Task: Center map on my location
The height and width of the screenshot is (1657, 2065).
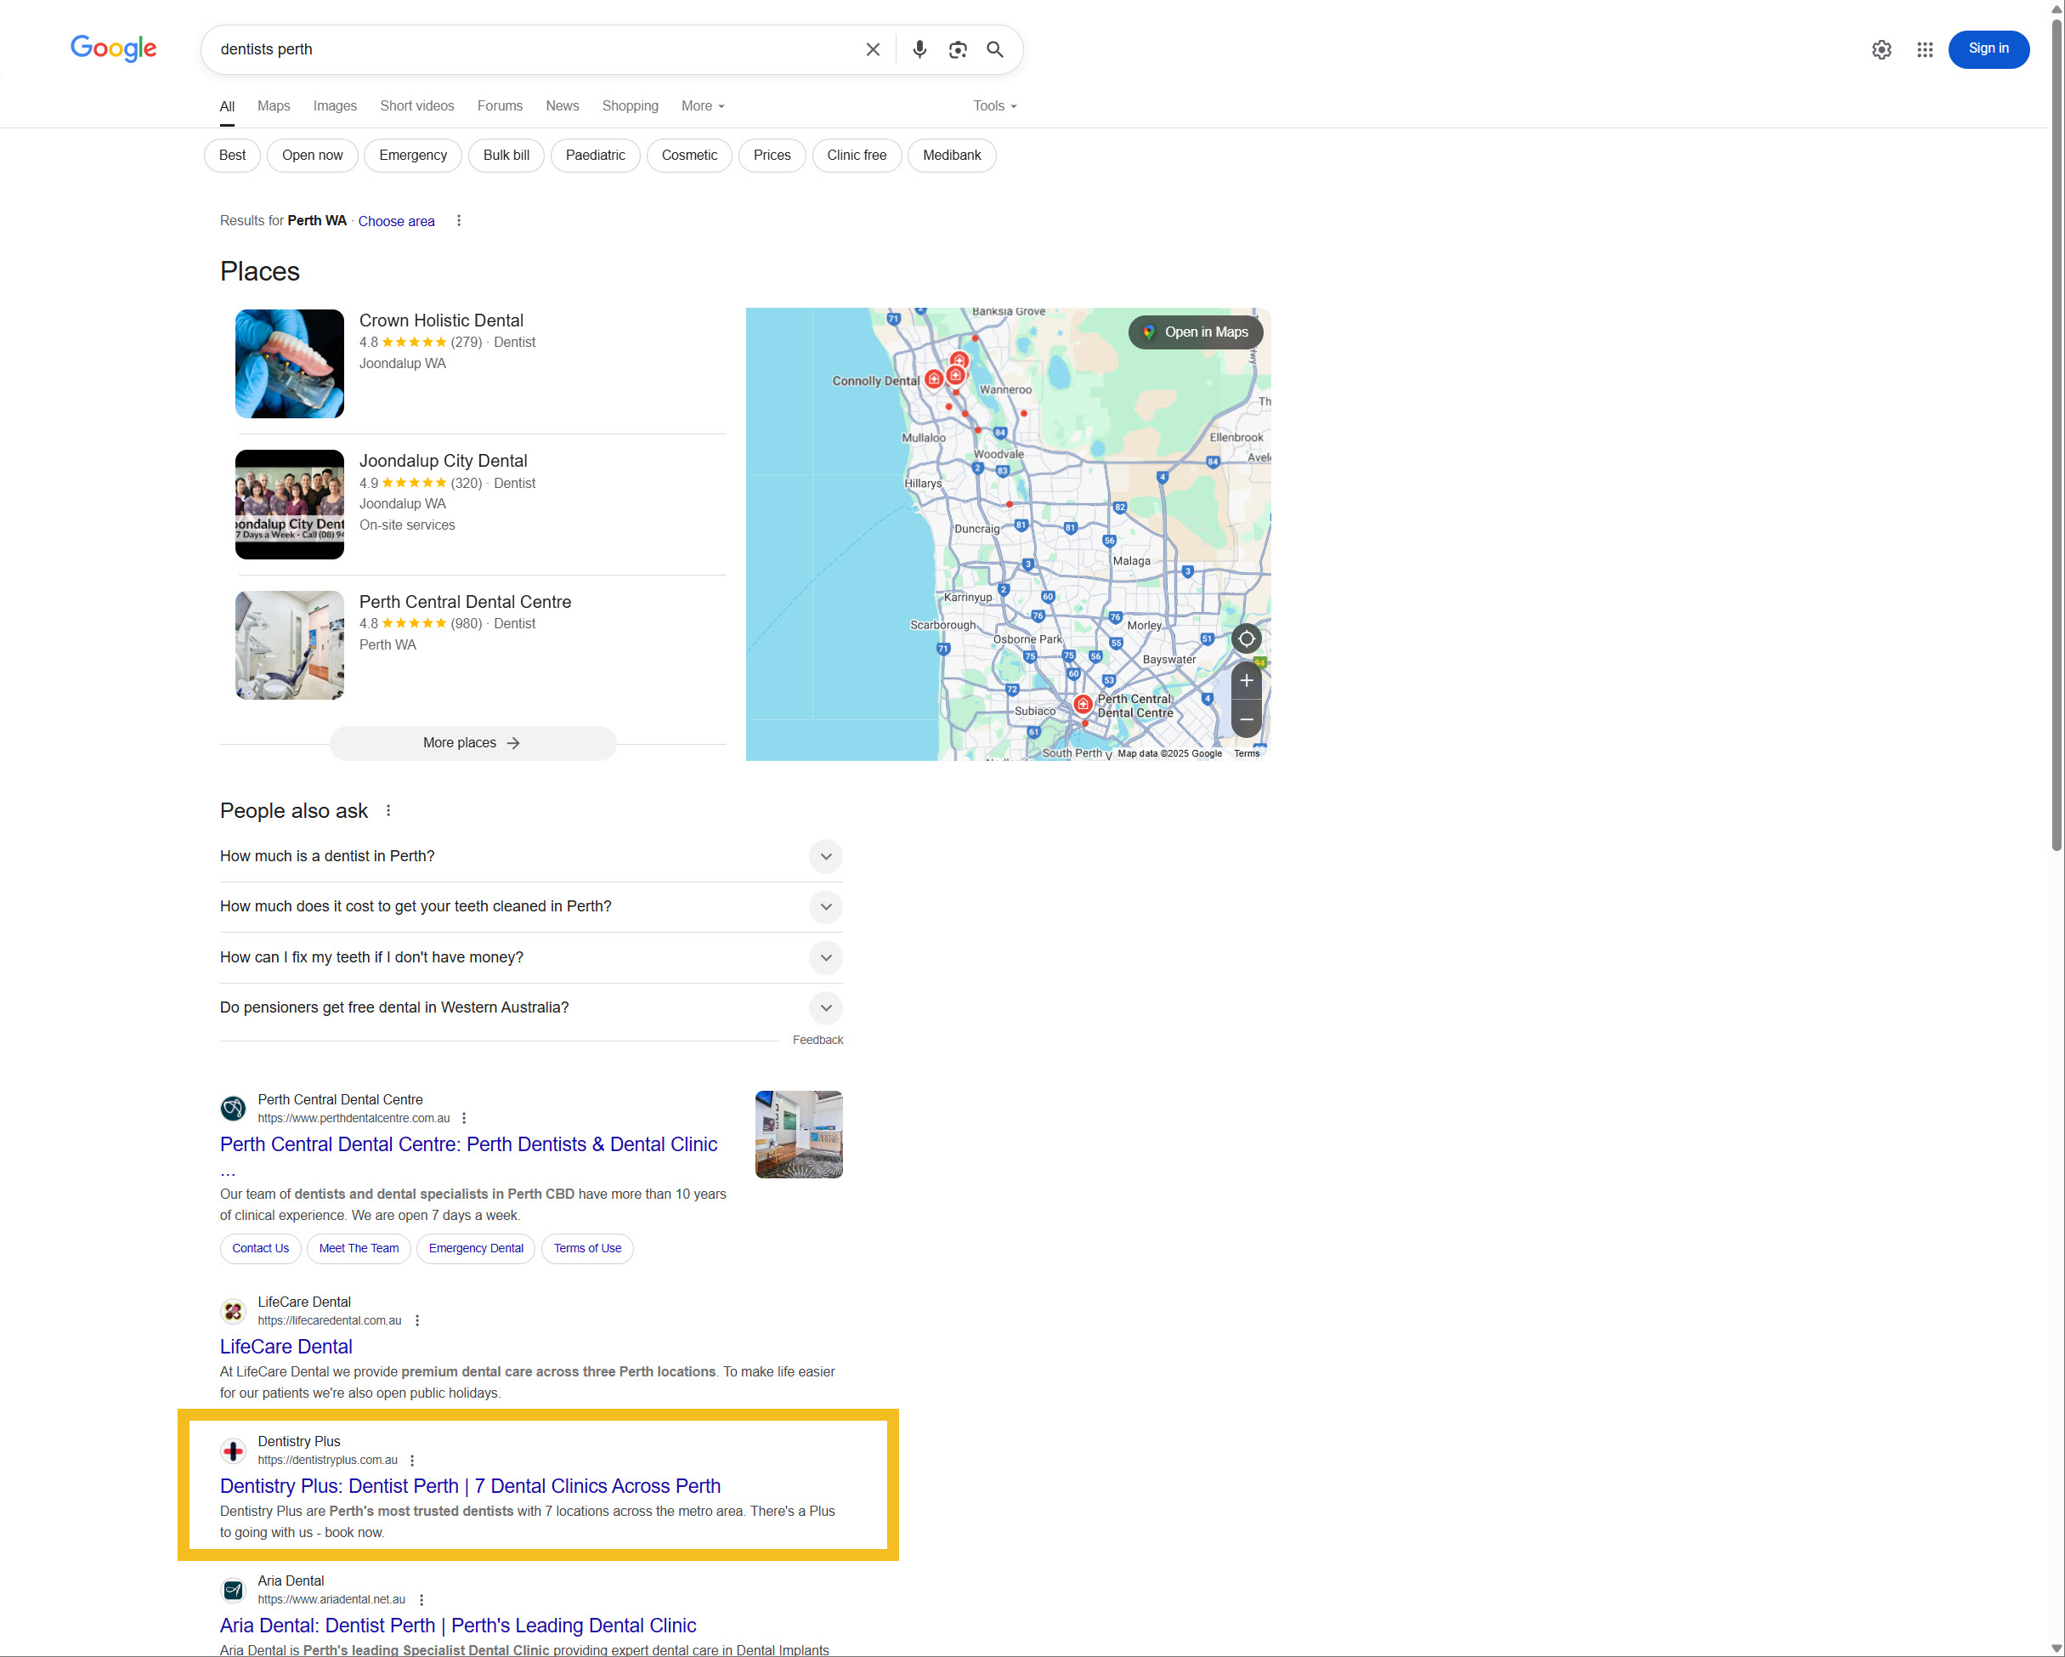Action: click(1245, 639)
